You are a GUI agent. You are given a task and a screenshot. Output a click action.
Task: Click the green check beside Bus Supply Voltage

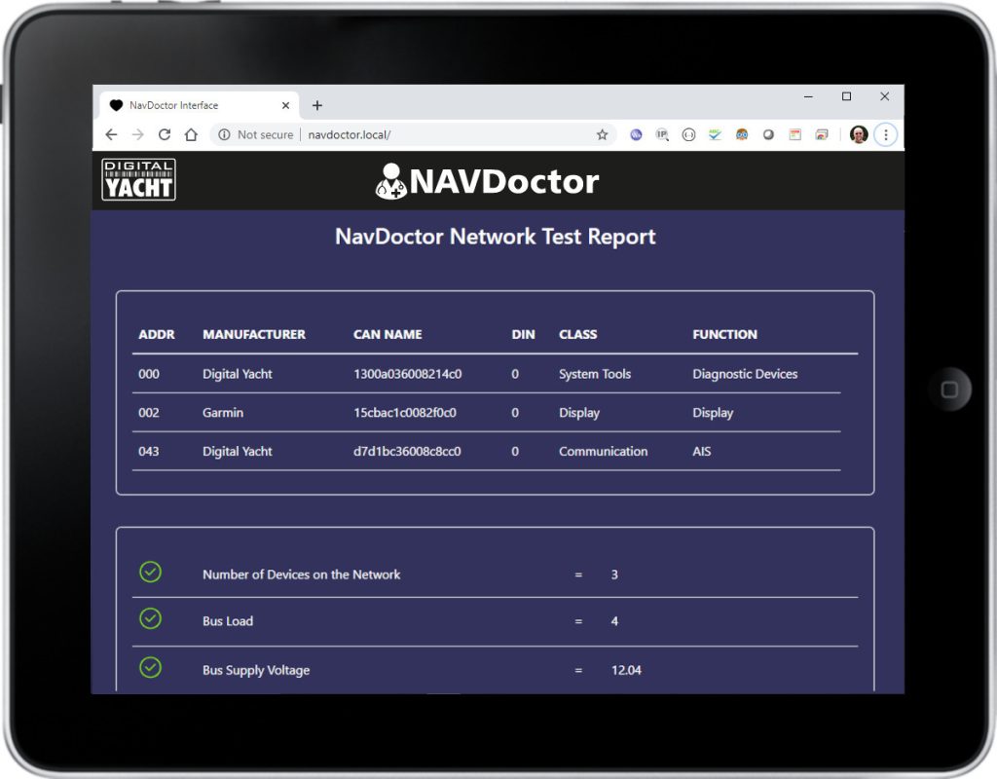150,667
